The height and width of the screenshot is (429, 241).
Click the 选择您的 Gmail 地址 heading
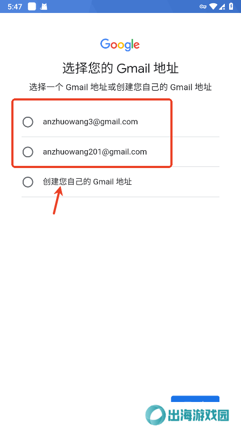coord(120,68)
